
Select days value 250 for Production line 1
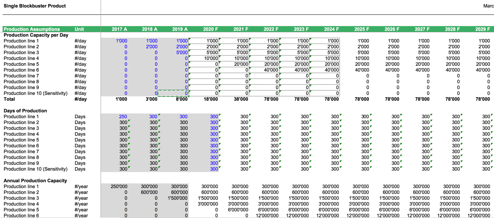(123, 116)
